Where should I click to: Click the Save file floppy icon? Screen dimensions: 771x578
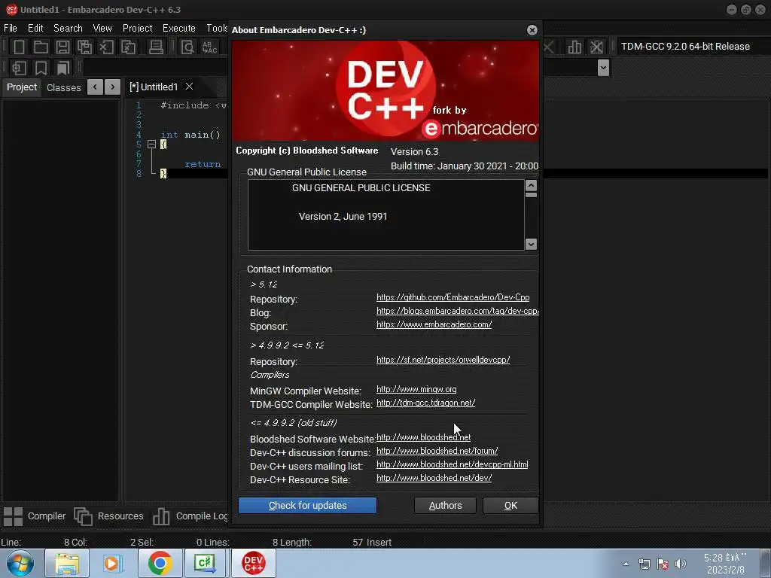pyautogui.click(x=62, y=47)
